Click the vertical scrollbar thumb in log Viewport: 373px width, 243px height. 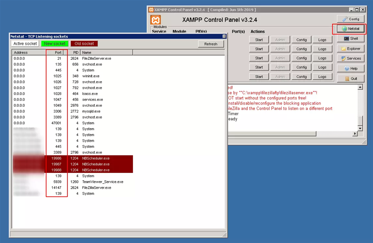click(360, 120)
